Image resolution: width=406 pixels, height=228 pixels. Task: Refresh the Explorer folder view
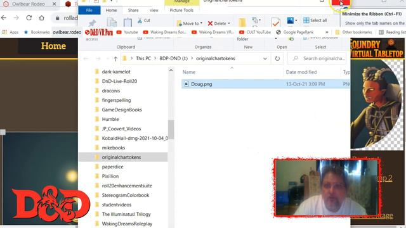[277, 59]
